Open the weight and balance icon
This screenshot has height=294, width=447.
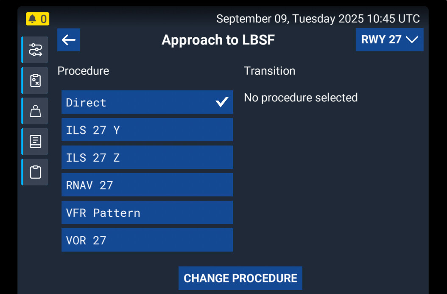tap(35, 111)
